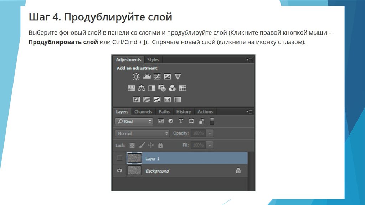Open the Normal blend mode dropdown
This screenshot has height=205, width=365.
coord(142,133)
